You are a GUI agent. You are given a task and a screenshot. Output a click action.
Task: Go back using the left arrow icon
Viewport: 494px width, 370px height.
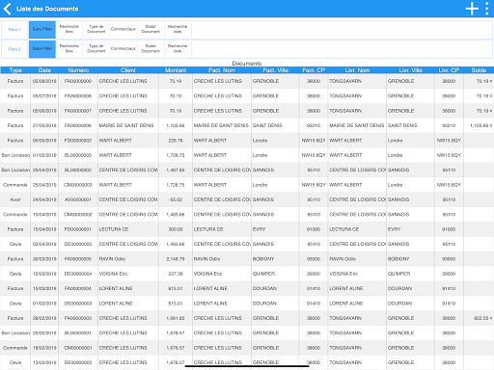click(x=7, y=9)
